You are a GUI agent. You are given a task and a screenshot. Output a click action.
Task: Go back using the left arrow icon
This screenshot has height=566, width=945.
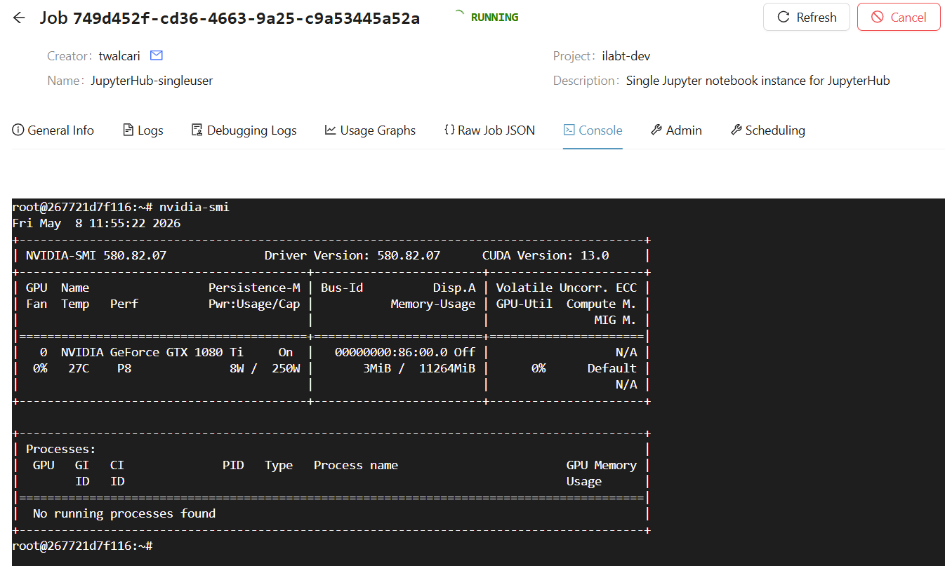(x=19, y=18)
